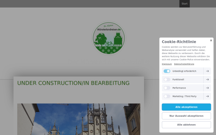Expand Marketing / Third Party details arrow
Screen dimensions: 216x135
[207, 96]
